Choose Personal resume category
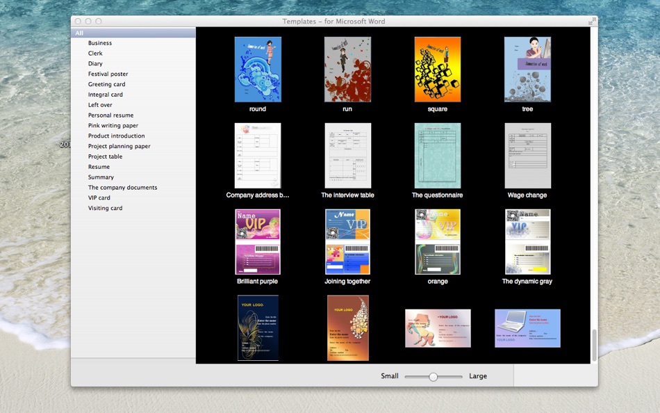Viewport: 660px width, 413px height. pyautogui.click(x=110, y=115)
